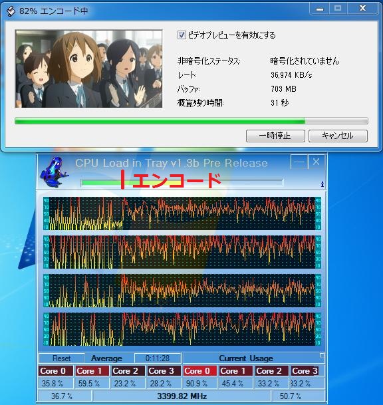Click the 暗号化されていません status text
The image size is (383, 405).
305,61
